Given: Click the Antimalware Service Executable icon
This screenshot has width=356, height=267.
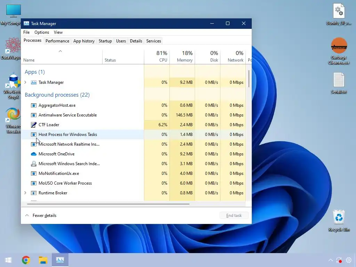Looking at the screenshot, I should pos(34,115).
